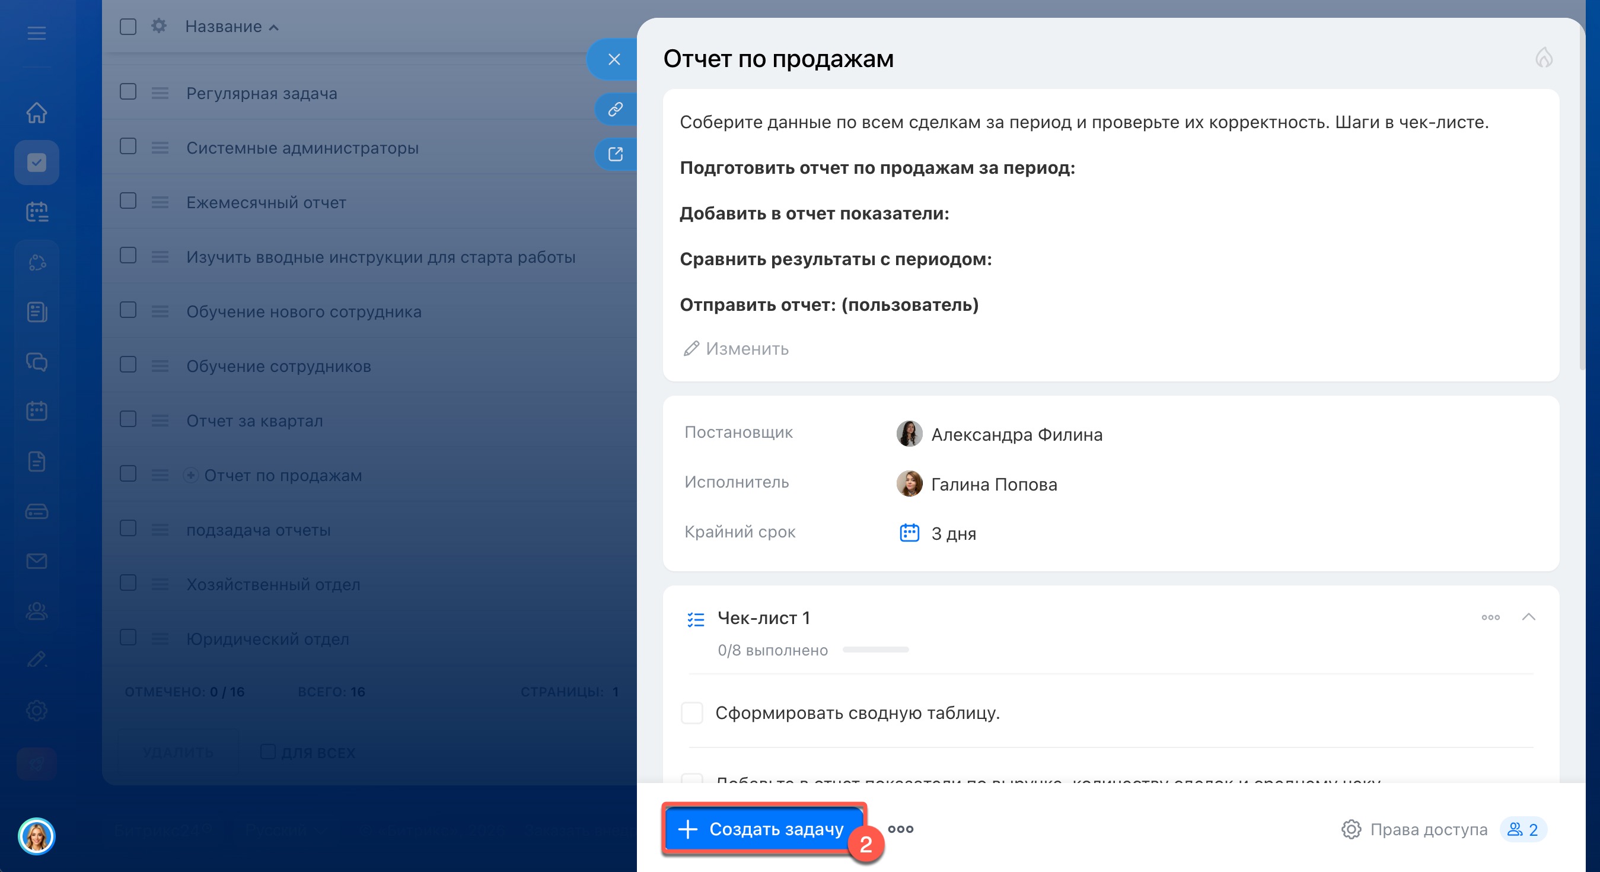Screen dimensions: 1600x872
Task: Open Александра Филина's profile avatar
Action: pos(909,434)
